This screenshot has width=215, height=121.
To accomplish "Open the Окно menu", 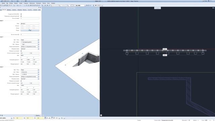I will click(x=48, y=3).
